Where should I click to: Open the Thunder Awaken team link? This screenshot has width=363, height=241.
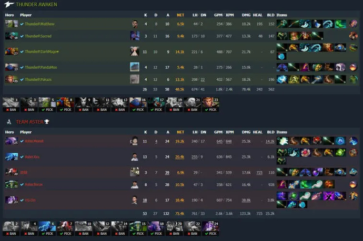pos(36,4)
